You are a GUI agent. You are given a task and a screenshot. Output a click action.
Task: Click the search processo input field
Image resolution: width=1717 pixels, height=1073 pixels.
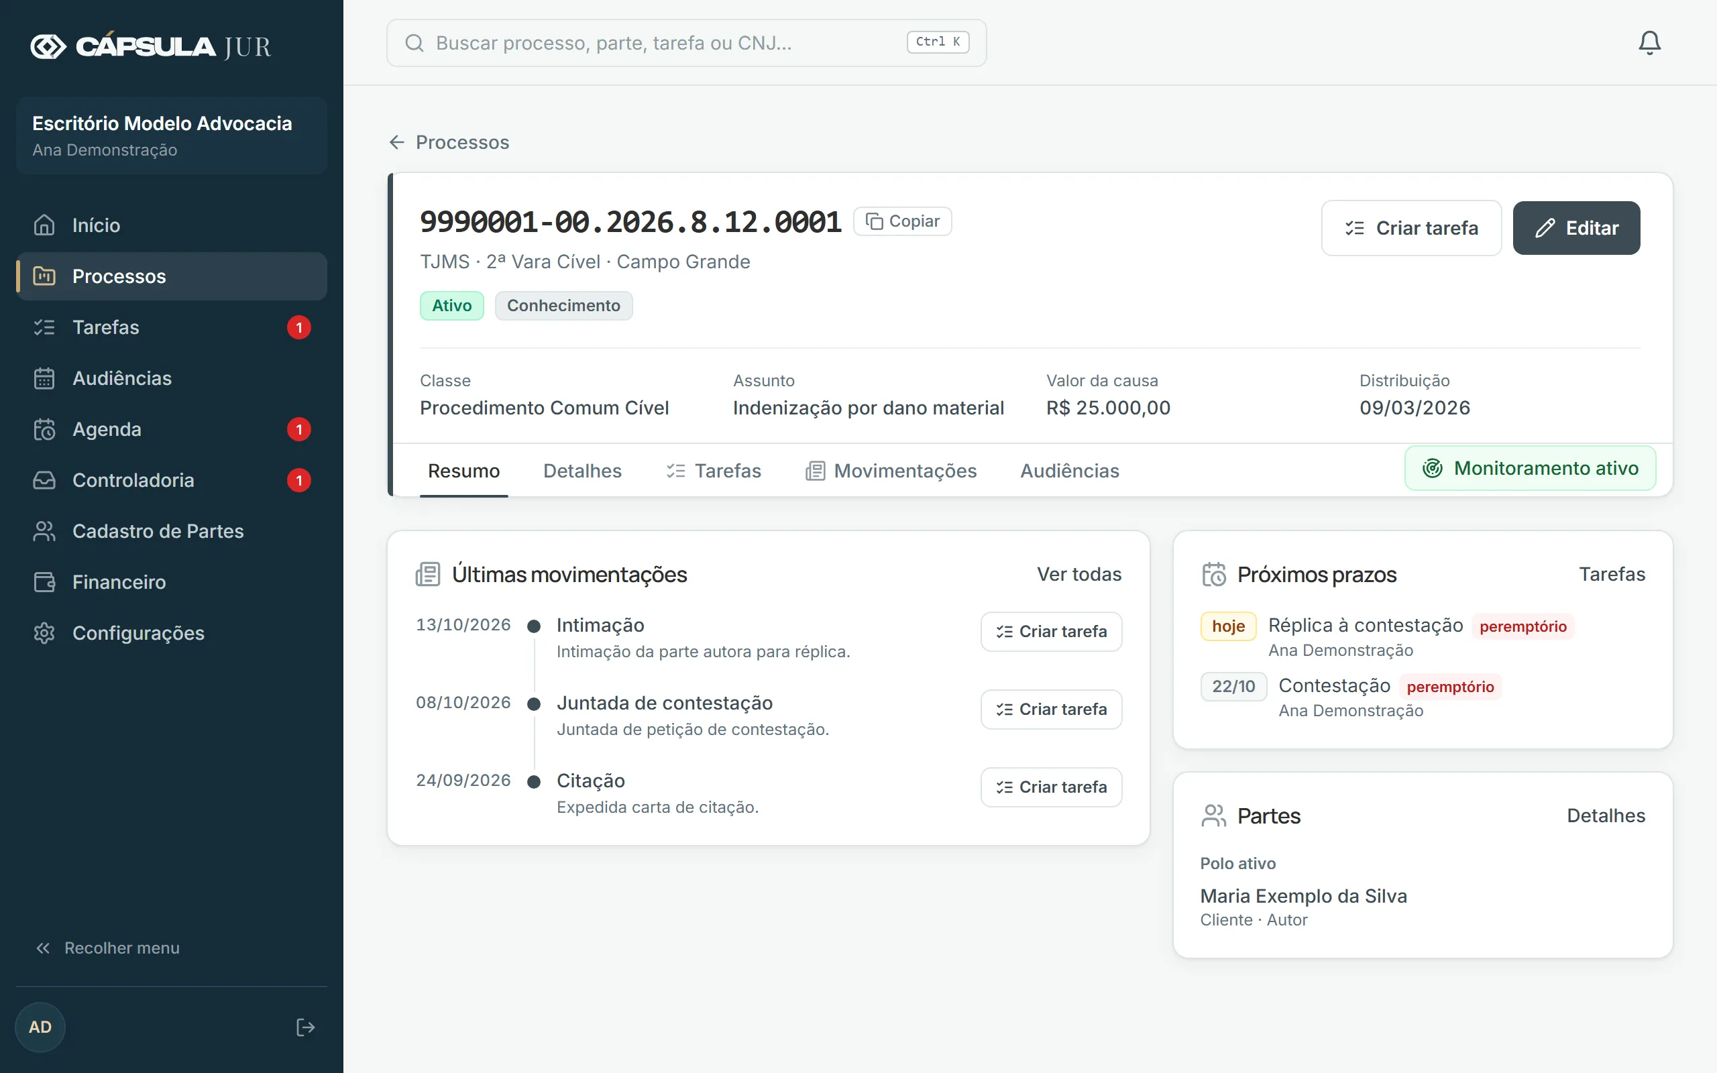686,42
